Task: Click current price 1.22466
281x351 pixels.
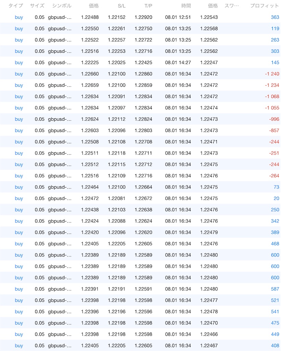Action: (209, 334)
